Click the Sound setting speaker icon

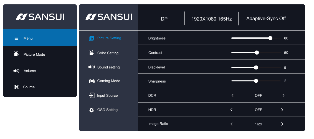(x=92, y=67)
